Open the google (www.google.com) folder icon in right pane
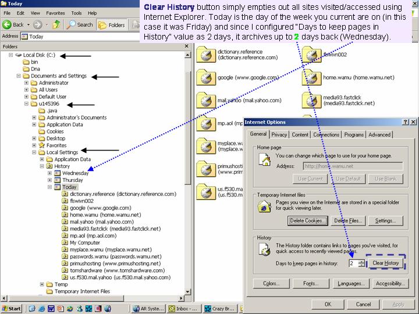The image size is (419, 314). 206,77
